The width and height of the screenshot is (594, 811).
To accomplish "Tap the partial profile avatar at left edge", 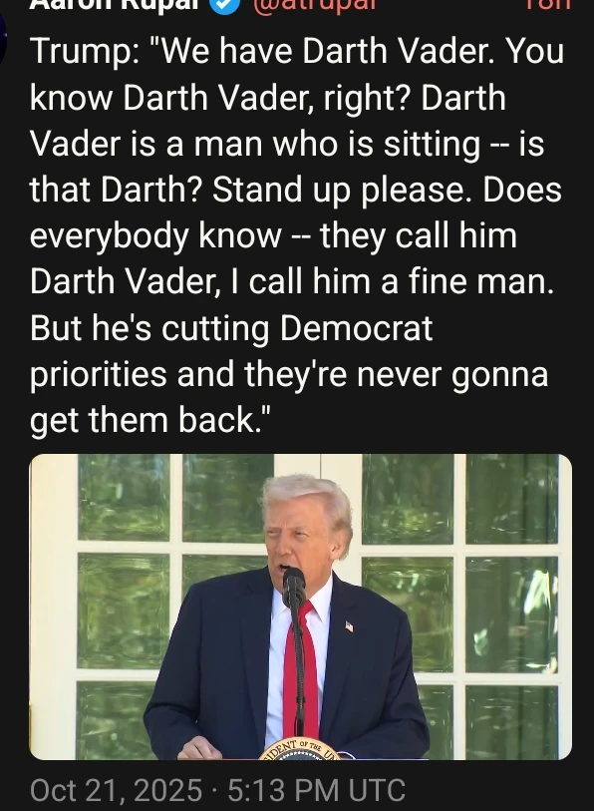I will [3, 39].
